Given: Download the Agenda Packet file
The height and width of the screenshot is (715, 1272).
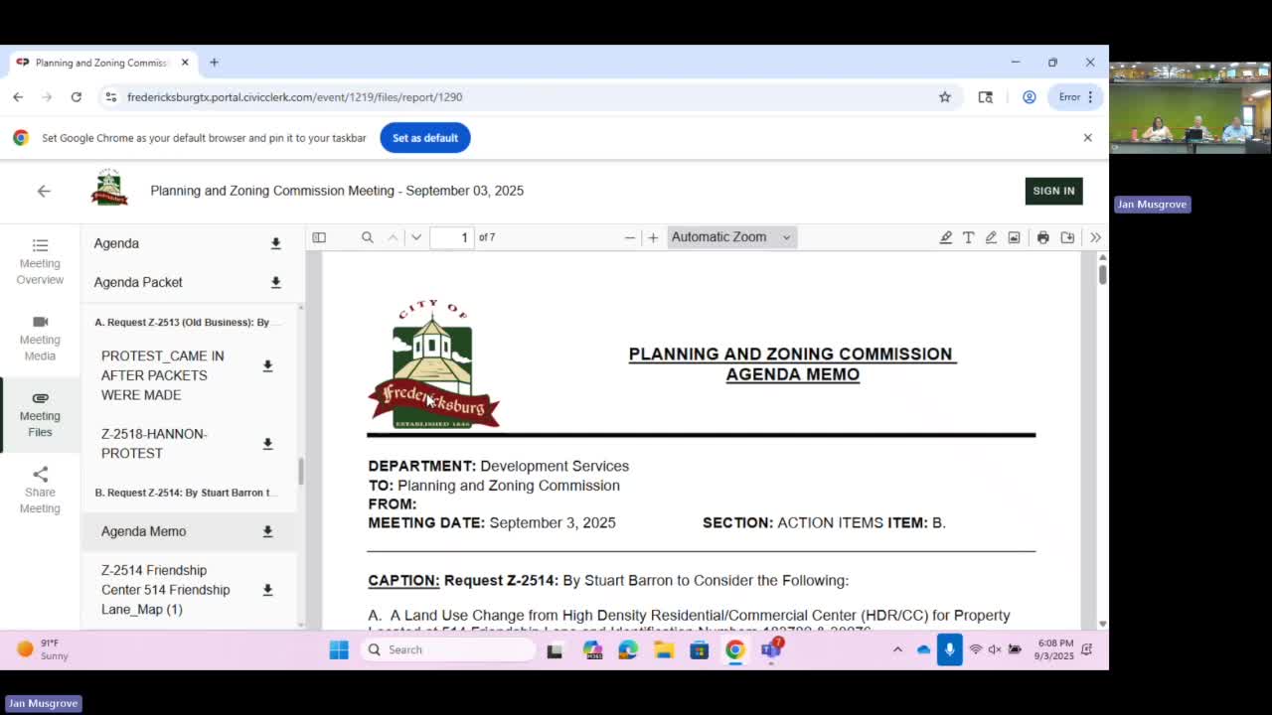Looking at the screenshot, I should point(275,283).
